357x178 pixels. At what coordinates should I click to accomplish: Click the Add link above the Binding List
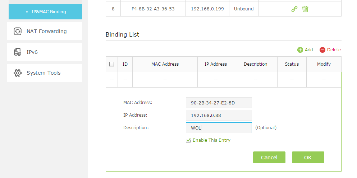(x=309, y=50)
